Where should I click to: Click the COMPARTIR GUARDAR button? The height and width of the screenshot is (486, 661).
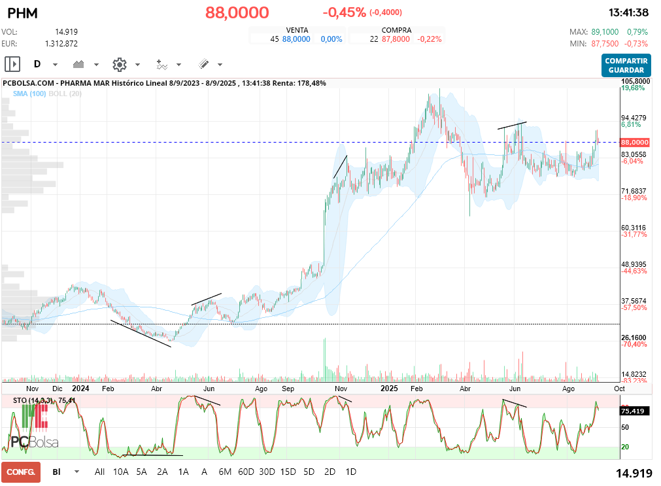(x=626, y=65)
